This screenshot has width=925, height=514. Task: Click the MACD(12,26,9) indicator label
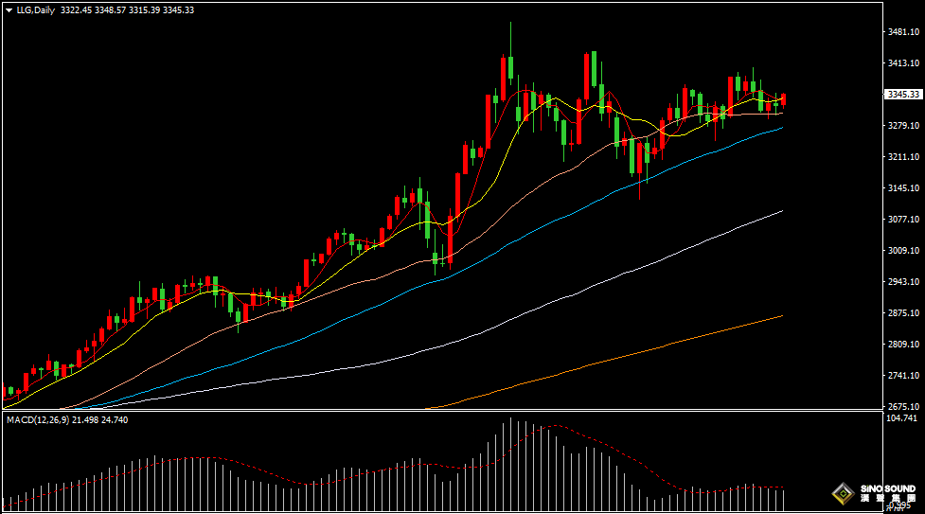[x=38, y=419]
